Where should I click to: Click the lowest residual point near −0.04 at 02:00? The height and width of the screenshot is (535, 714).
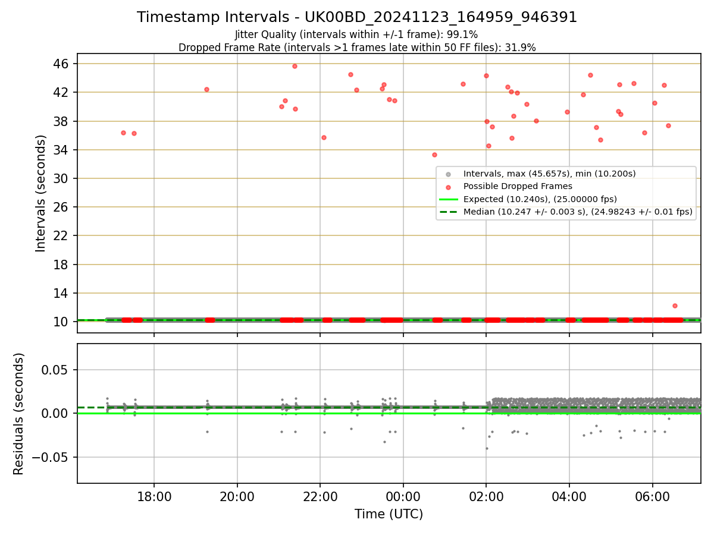click(487, 448)
